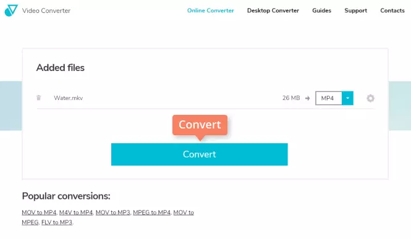Choose the MPEG to MP4 link
Viewport: 411px width, 239px height.
coord(152,212)
